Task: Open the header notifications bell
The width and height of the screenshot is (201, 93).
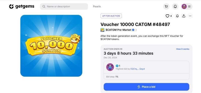Action: [x=175, y=7]
